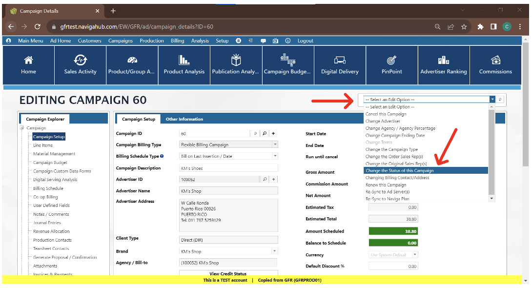Click the PinPoint target icon
Image resolution: width=532 pixels, height=288 pixels.
(391, 61)
